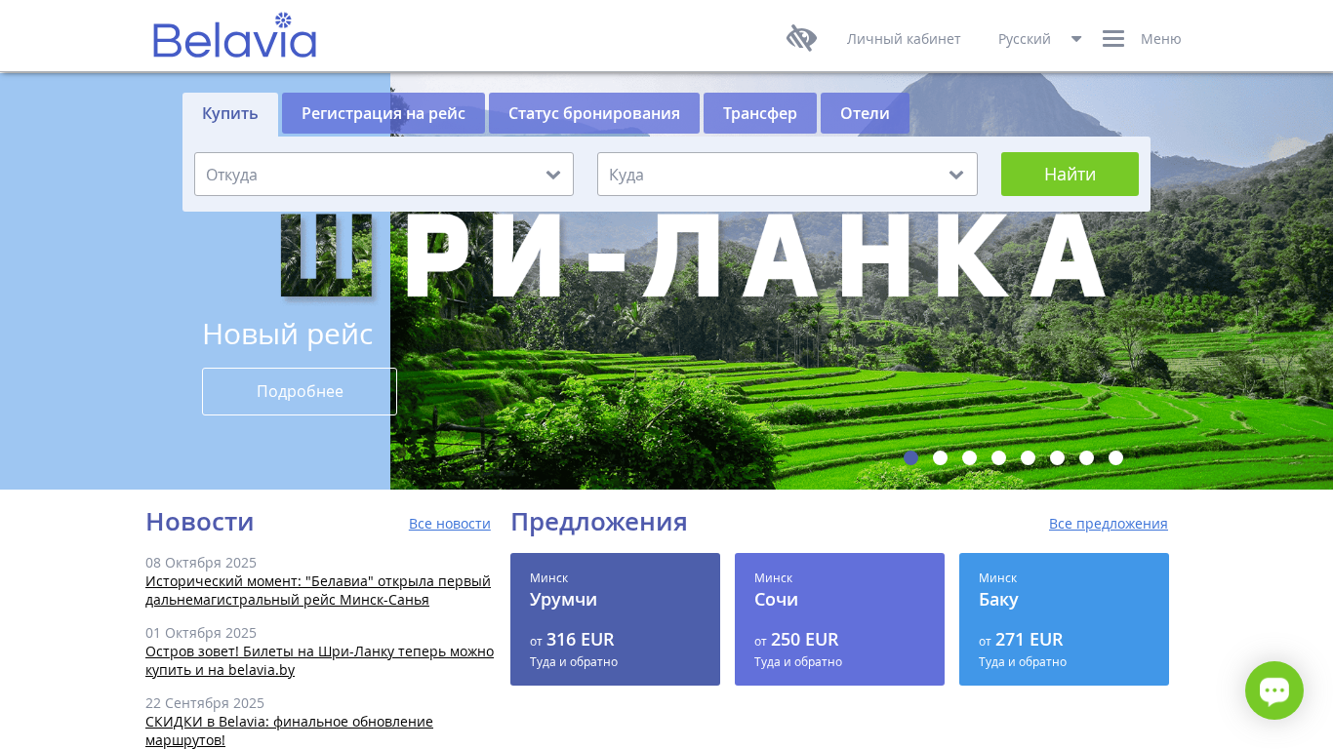Click the Подробнее banner button

[300, 391]
